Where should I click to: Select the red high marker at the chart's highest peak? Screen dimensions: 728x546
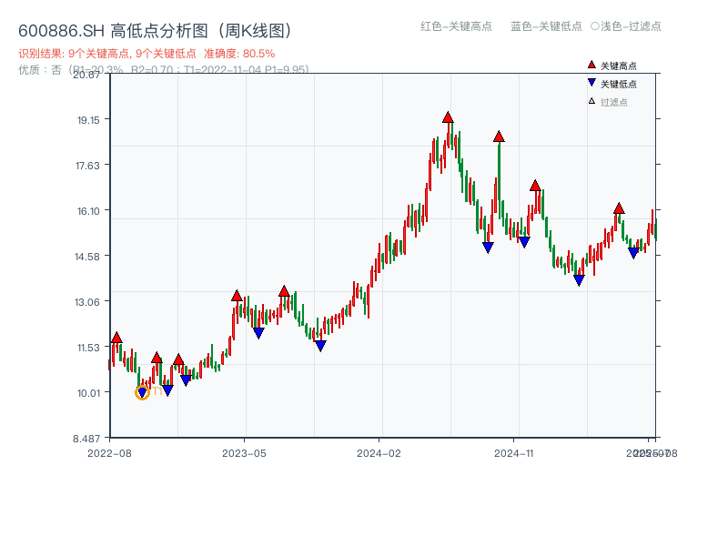coord(448,117)
